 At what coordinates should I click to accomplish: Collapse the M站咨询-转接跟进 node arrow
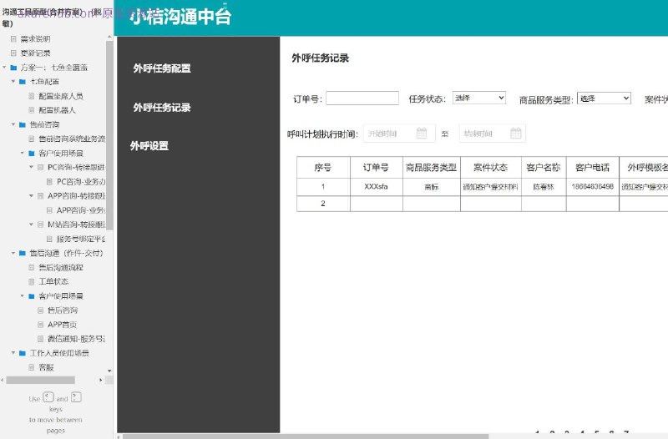tap(31, 225)
